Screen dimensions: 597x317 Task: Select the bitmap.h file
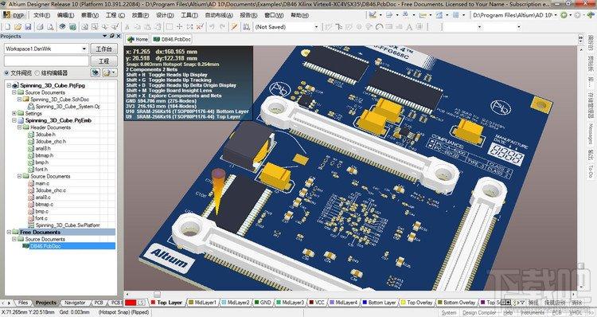44,155
